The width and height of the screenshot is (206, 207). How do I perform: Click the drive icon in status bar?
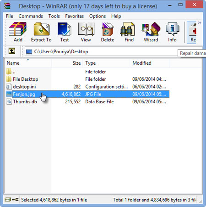tap(8, 200)
